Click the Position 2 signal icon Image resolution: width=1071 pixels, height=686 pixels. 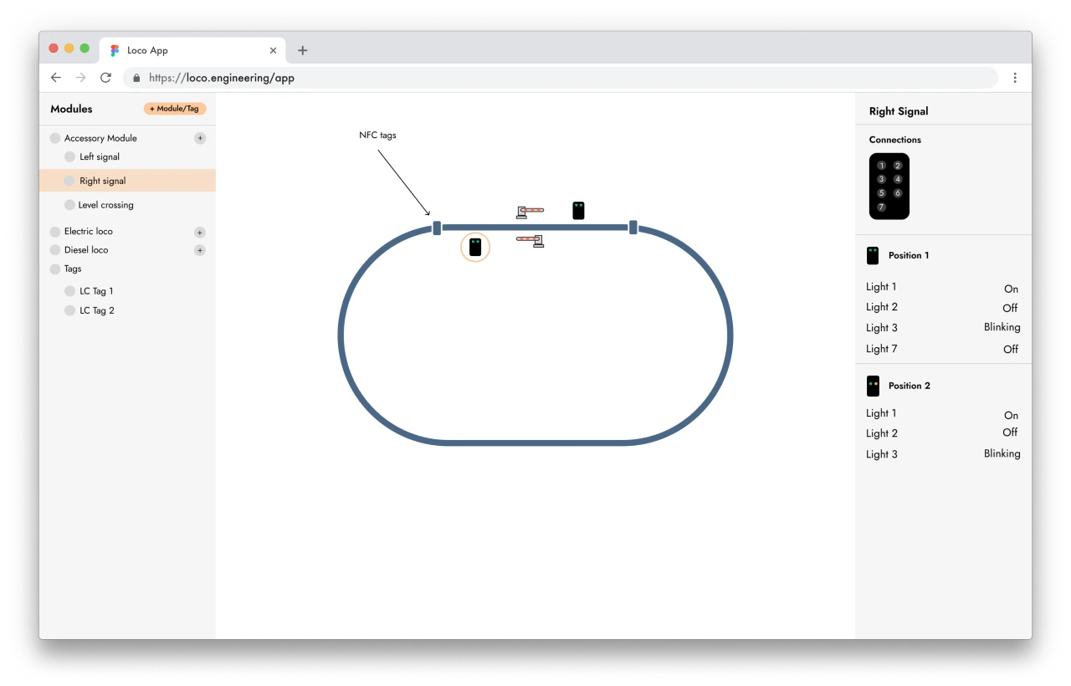(x=873, y=386)
